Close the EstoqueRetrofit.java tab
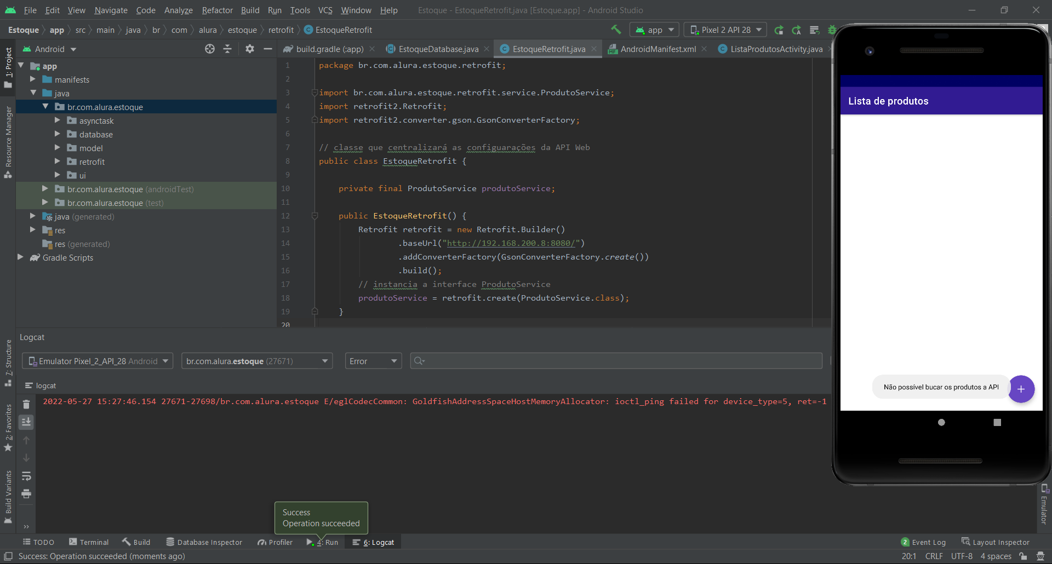The height and width of the screenshot is (564, 1052). [594, 49]
